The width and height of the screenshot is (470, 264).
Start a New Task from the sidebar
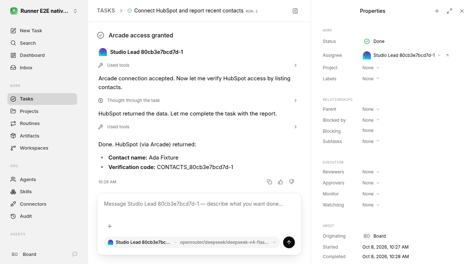(42, 31)
